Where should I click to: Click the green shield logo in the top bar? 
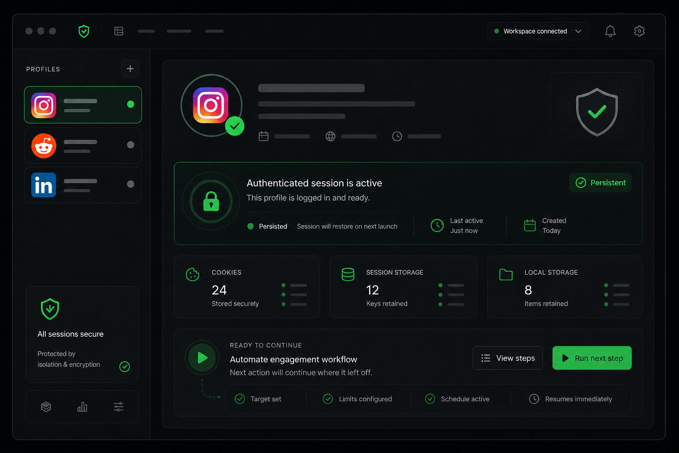click(x=84, y=31)
